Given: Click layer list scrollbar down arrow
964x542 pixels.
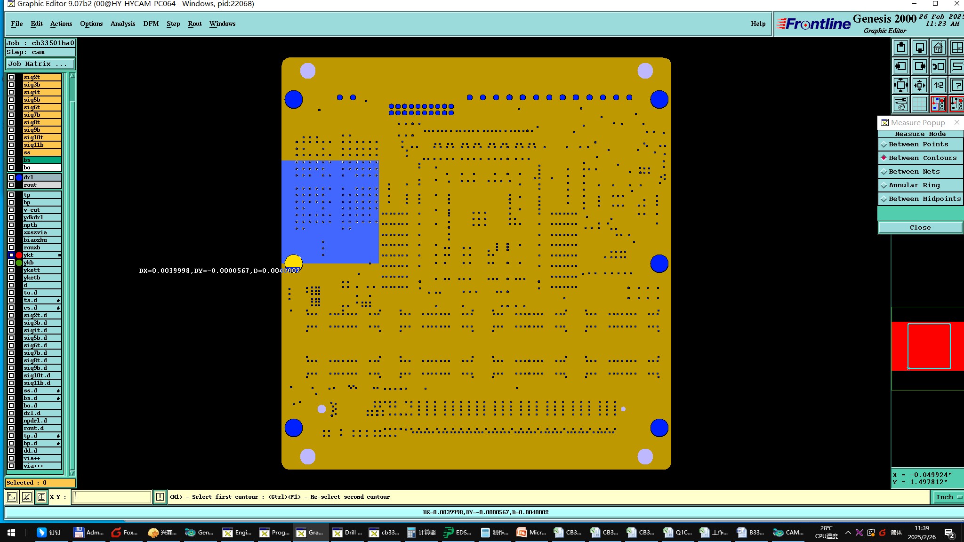Looking at the screenshot, I should pos(72,472).
